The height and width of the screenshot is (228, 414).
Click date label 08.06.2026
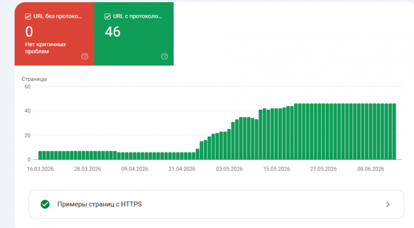(x=371, y=169)
